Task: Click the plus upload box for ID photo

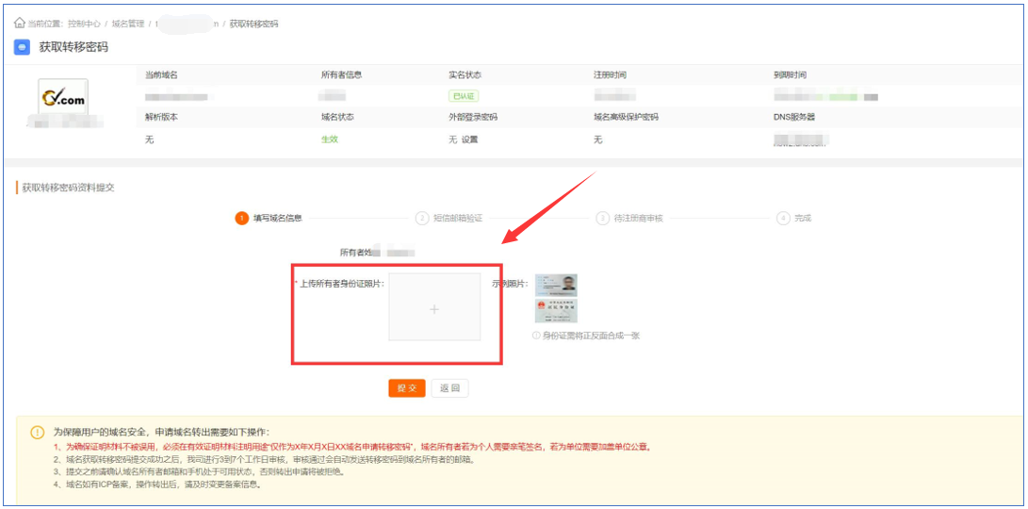Action: [434, 307]
